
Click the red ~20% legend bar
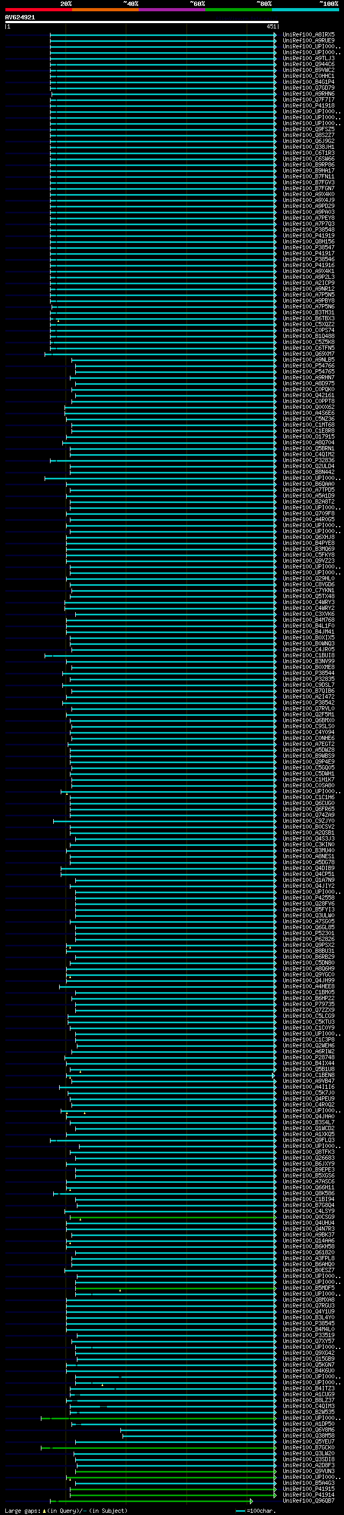coord(38,10)
